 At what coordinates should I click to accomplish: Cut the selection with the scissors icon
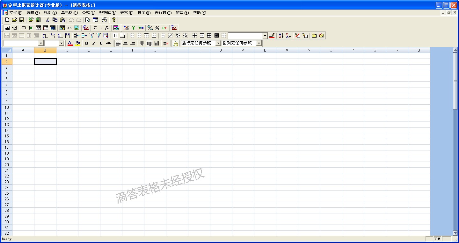point(47,20)
